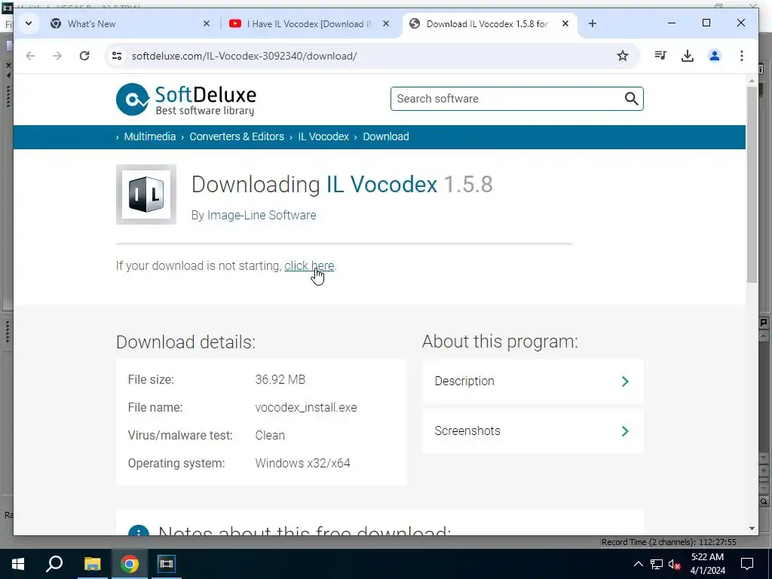Open Windows taskbar search
The width and height of the screenshot is (772, 579).
(54, 564)
